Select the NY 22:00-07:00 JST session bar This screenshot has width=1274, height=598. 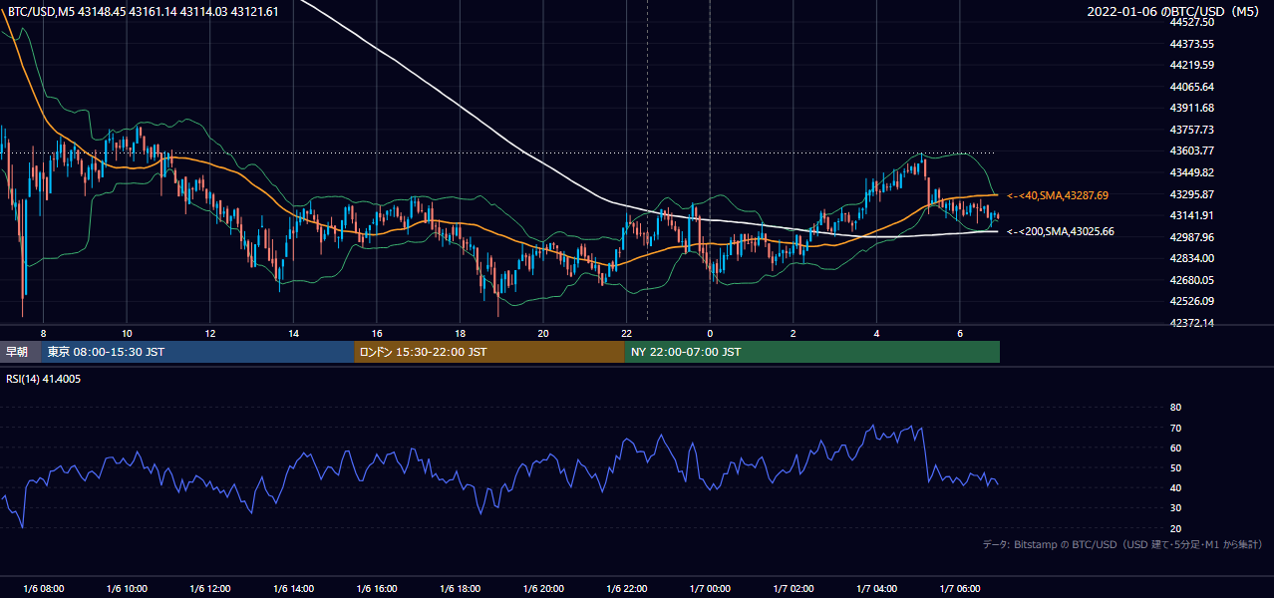pos(812,352)
